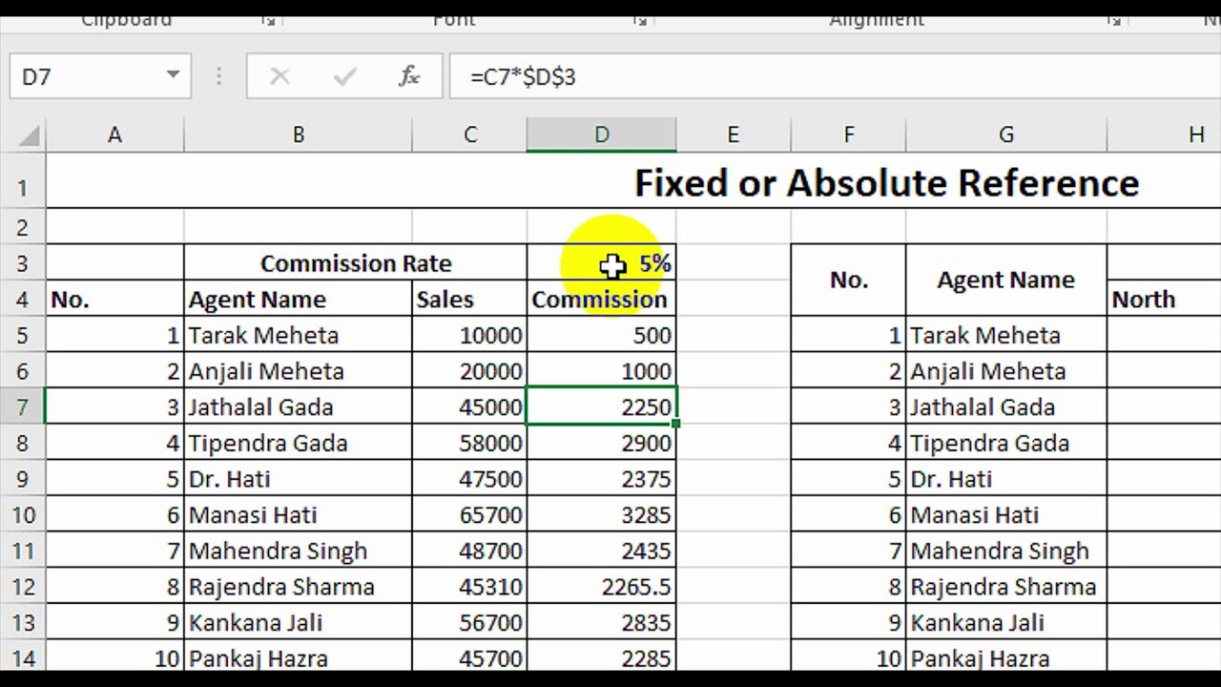The image size is (1221, 687).
Task: Click the Cancel (X) formula button
Action: click(x=279, y=76)
